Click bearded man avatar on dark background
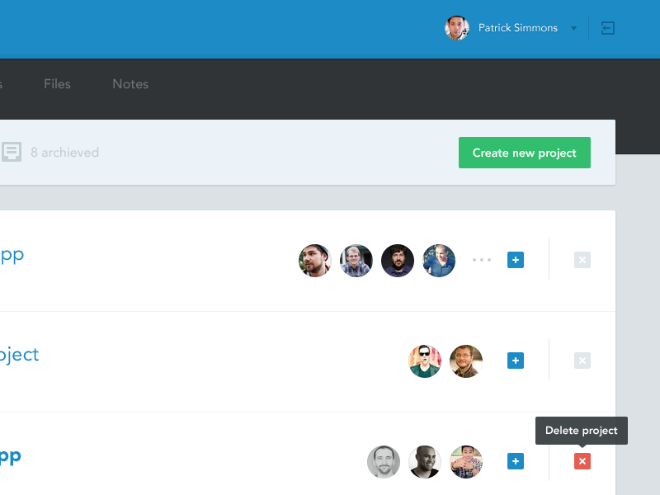 click(x=398, y=260)
